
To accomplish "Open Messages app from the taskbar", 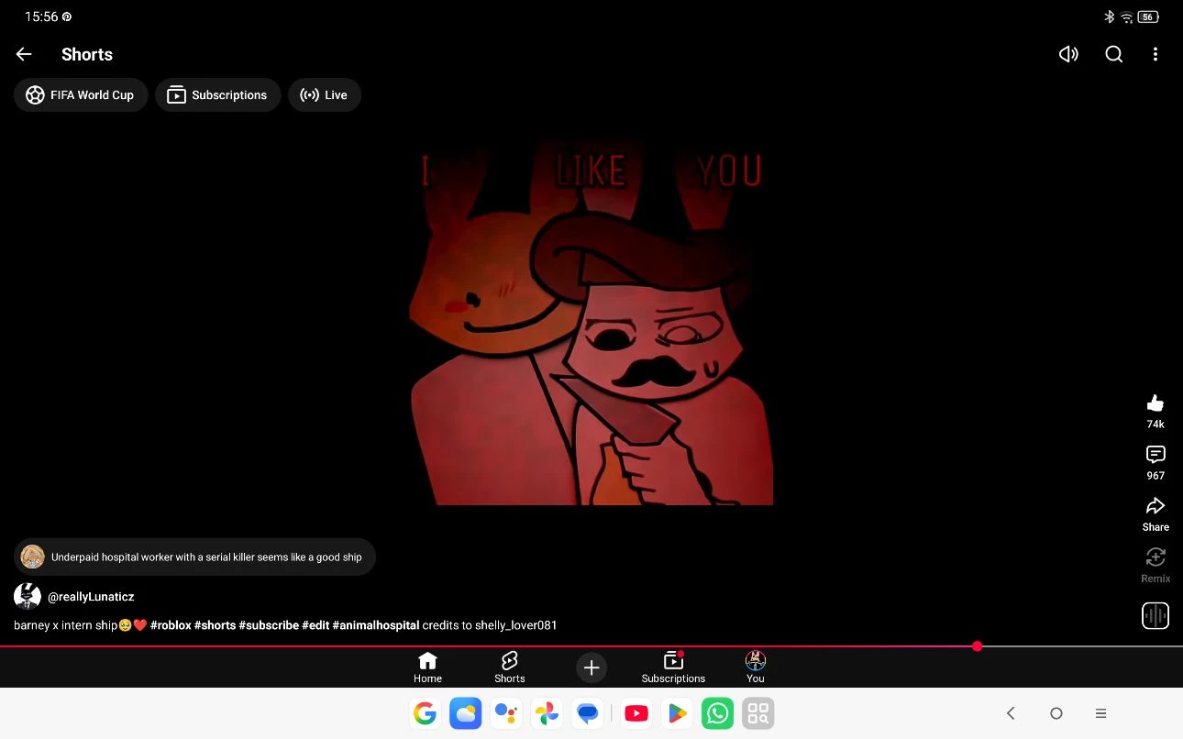I will pos(588,713).
